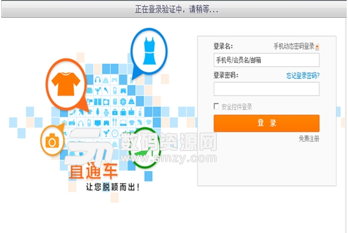
Task: Click the phone icon beside 手机动态密码登录
Action: tap(317, 46)
